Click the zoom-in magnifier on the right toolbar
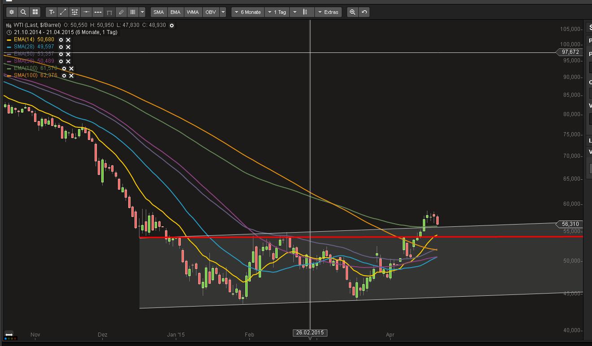 (353, 12)
